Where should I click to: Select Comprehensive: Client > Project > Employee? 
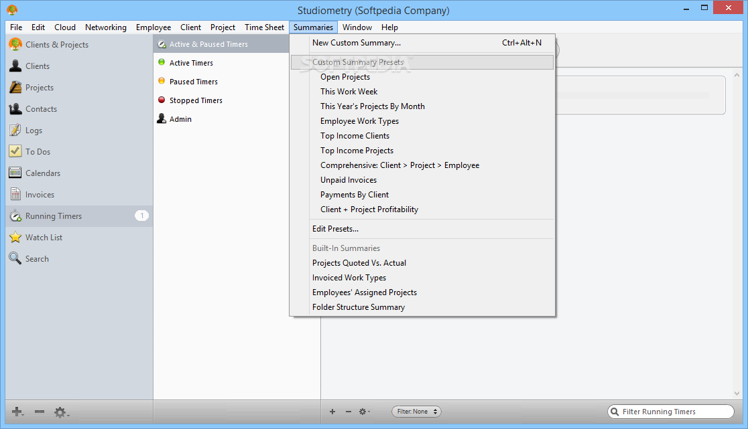(422, 165)
